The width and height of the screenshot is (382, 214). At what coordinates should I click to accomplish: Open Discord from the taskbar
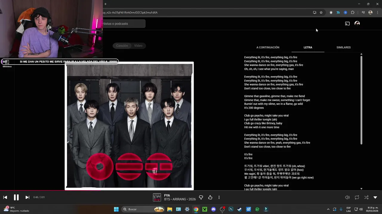pos(213,209)
